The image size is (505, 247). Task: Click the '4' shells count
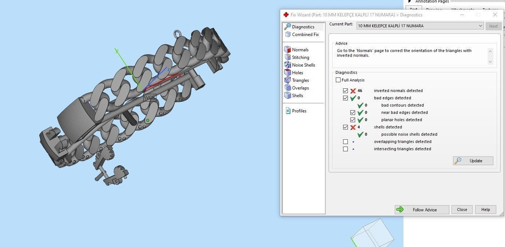pos(359,127)
